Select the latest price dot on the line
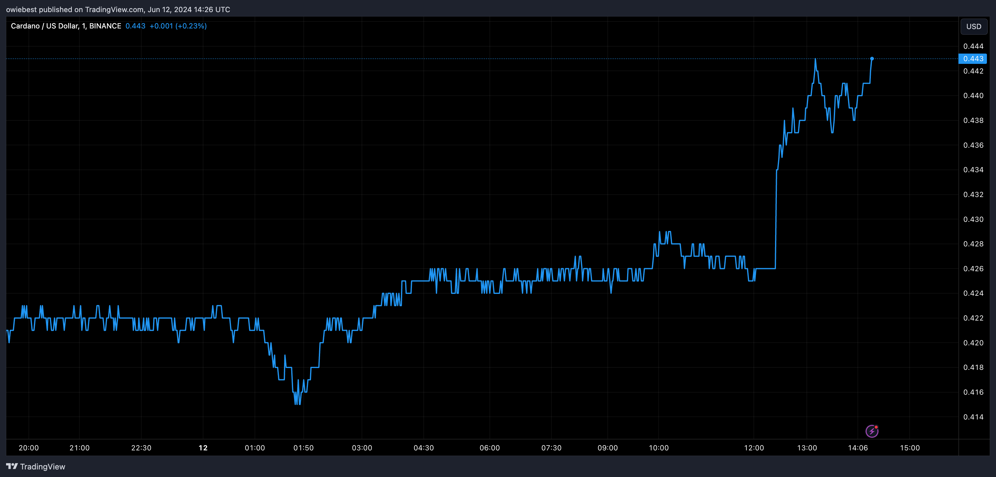 (x=871, y=59)
